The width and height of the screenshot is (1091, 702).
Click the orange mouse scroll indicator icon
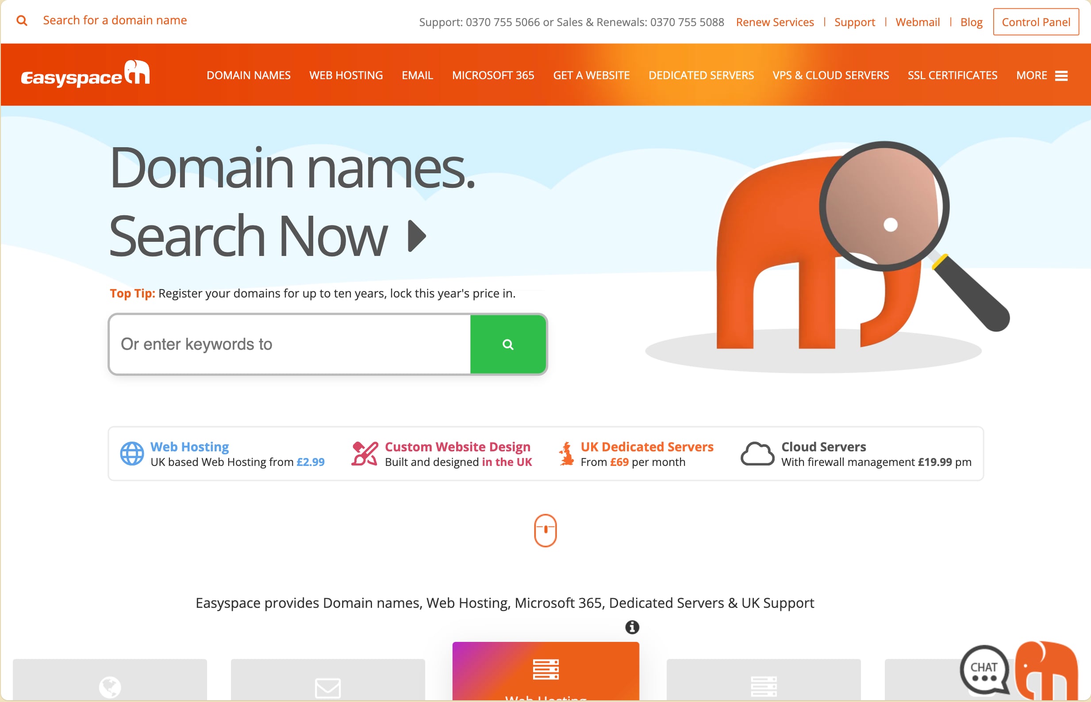pyautogui.click(x=545, y=530)
